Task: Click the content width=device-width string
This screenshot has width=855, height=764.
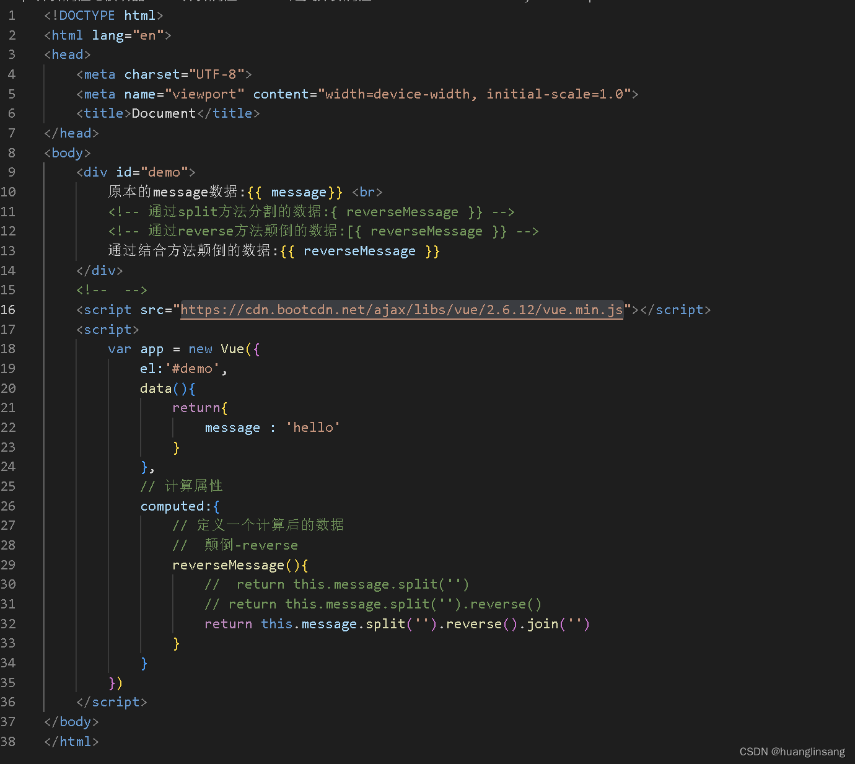Action: coord(474,94)
